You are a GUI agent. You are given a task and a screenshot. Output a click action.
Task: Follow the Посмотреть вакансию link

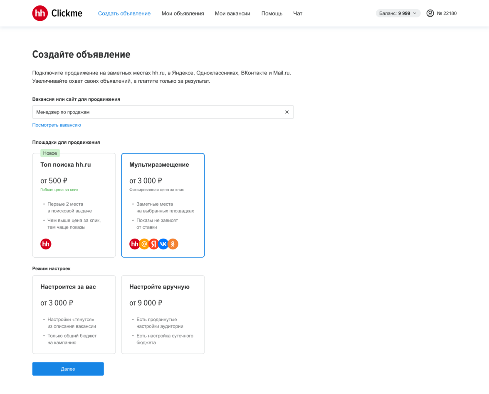pos(57,125)
